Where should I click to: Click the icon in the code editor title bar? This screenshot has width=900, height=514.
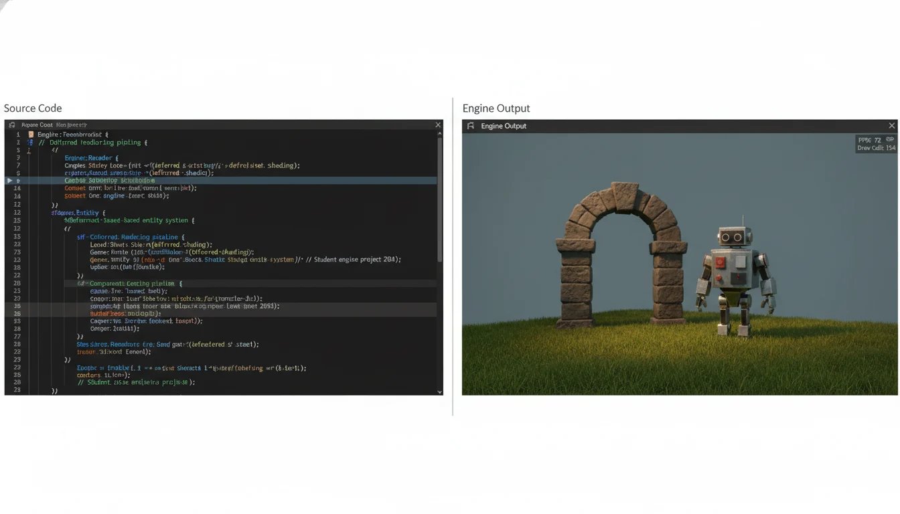tap(12, 125)
